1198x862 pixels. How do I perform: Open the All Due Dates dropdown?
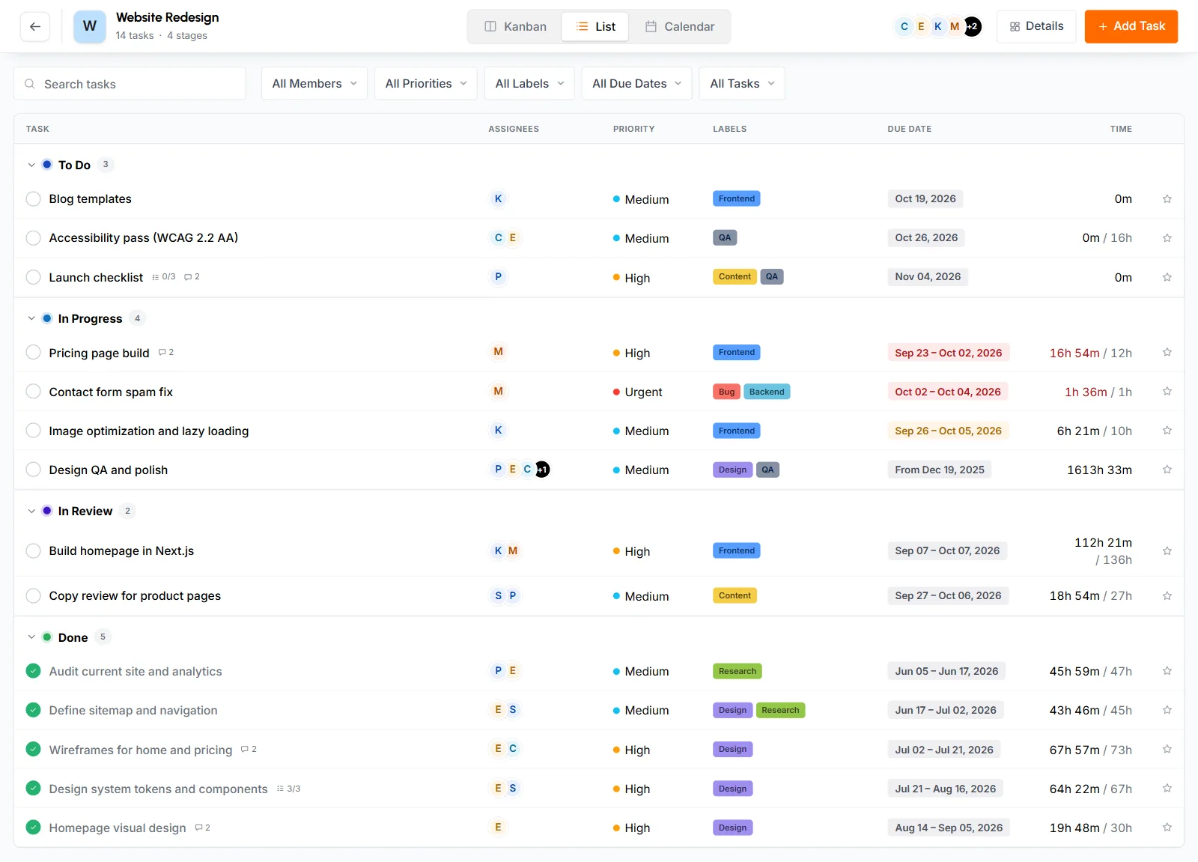pyautogui.click(x=636, y=83)
